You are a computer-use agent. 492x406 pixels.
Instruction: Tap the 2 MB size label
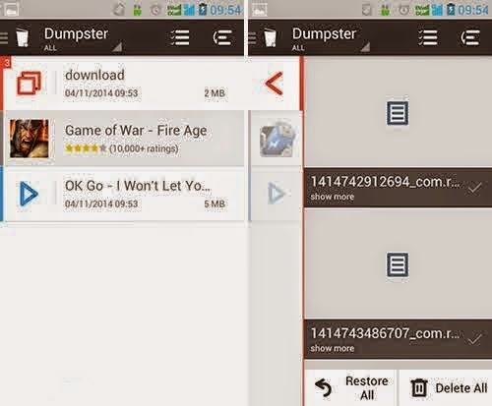(x=215, y=93)
